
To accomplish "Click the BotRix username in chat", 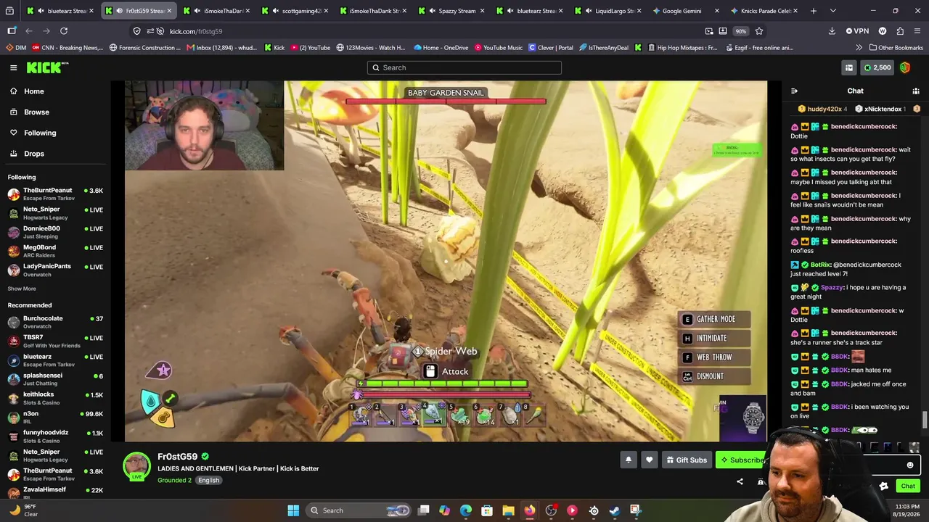I will pyautogui.click(x=820, y=265).
